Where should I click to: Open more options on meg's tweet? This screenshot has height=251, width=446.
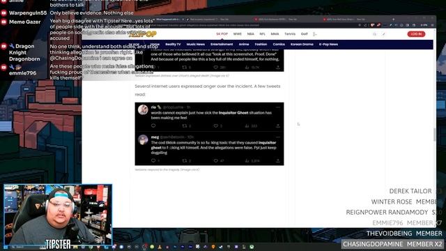click(278, 137)
